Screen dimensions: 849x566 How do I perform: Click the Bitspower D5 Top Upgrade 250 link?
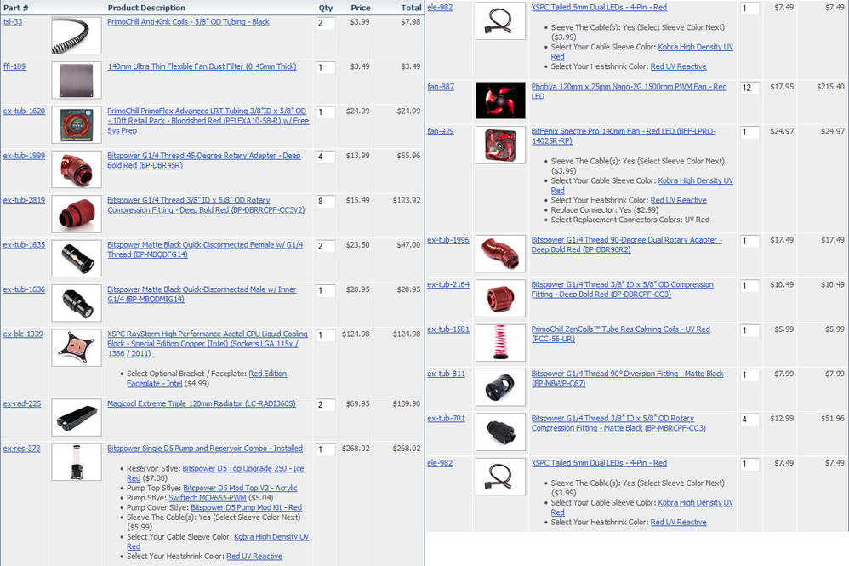coord(215,473)
